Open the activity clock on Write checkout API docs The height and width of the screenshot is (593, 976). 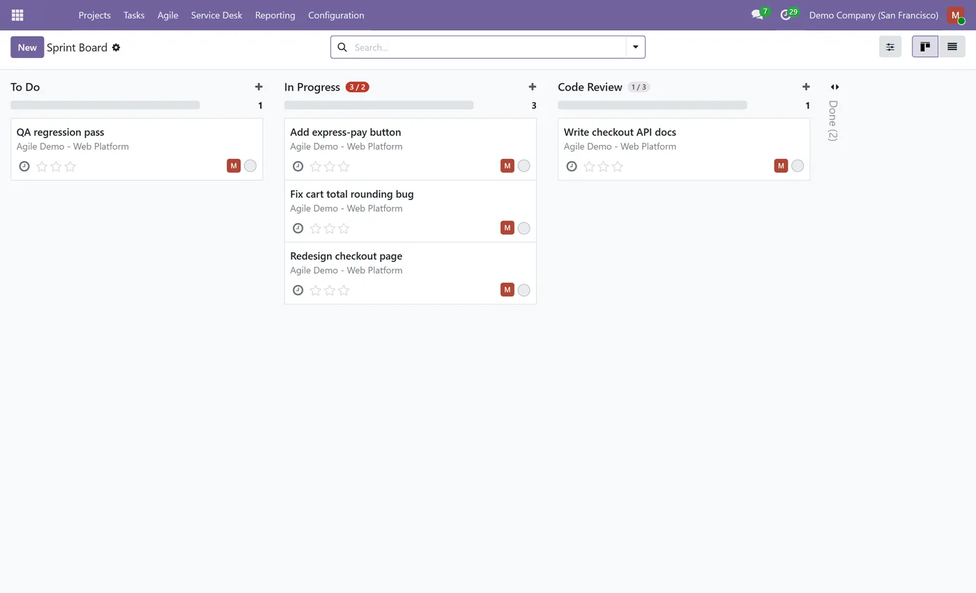(572, 167)
